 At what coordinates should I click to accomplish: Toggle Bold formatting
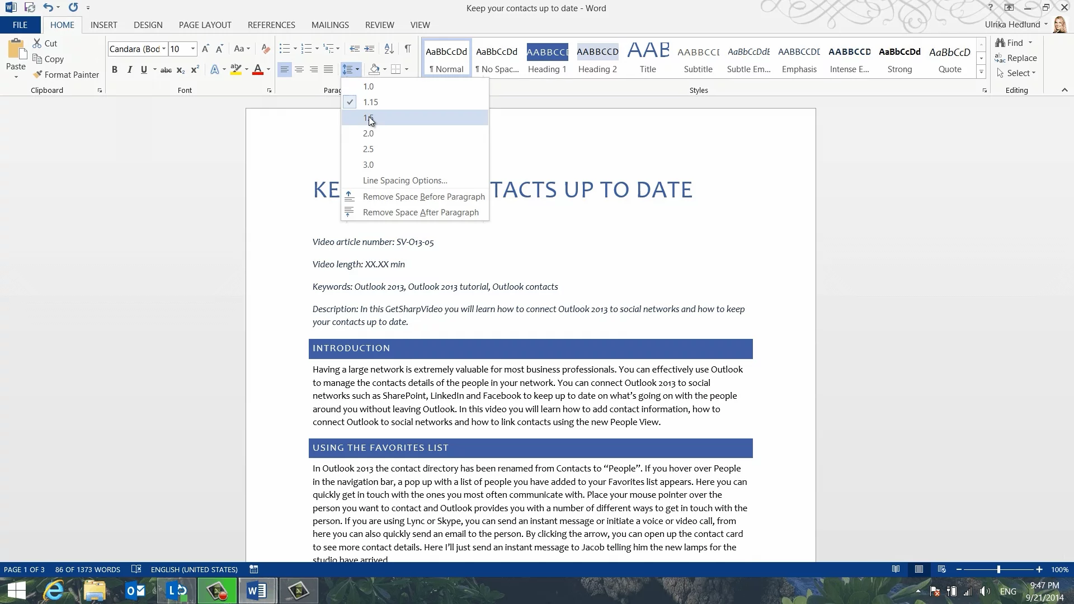(x=115, y=70)
